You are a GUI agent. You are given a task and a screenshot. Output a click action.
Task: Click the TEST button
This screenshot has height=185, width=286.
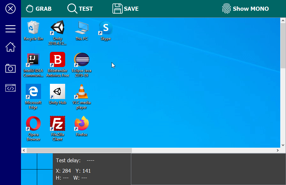coord(80,9)
